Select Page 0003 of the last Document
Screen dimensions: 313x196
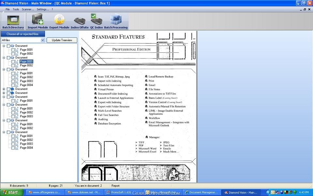pyautogui.click(x=26, y=144)
